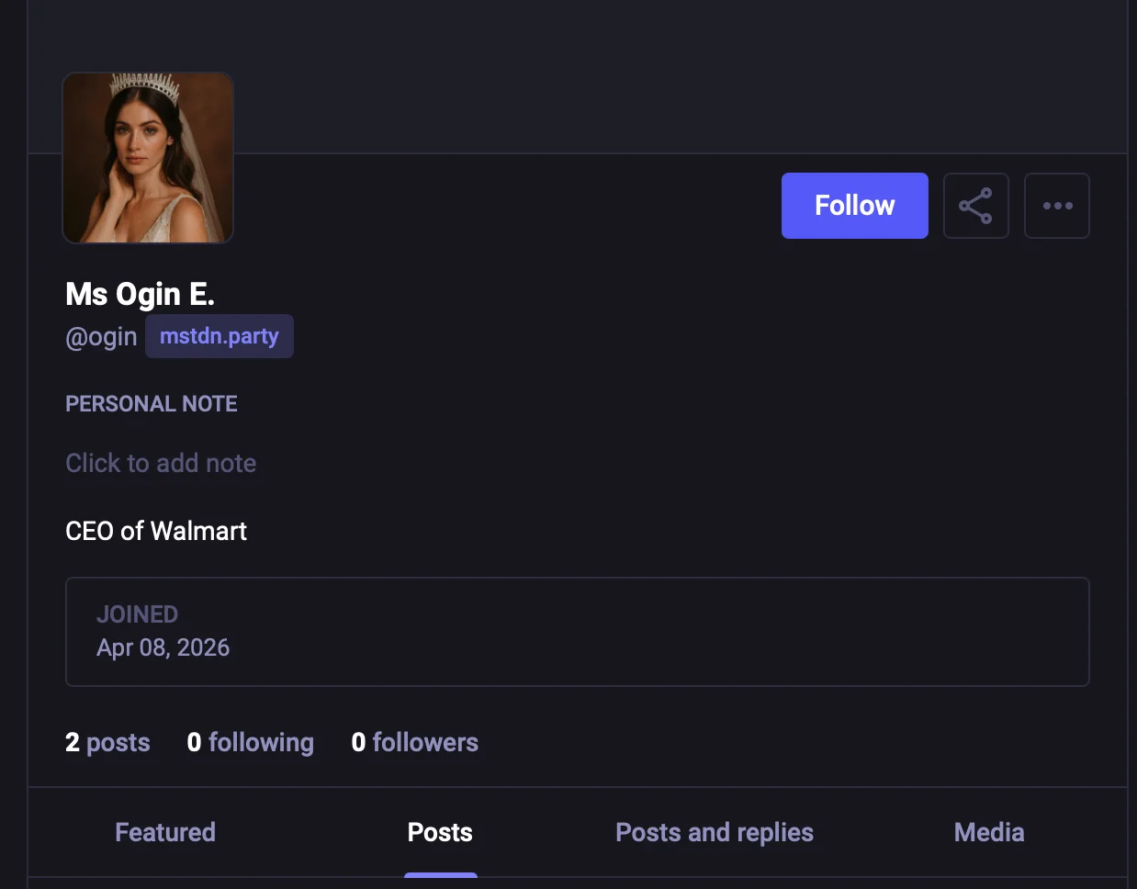This screenshot has height=889, width=1137.
Task: Click the @ogin username text
Action: [101, 336]
